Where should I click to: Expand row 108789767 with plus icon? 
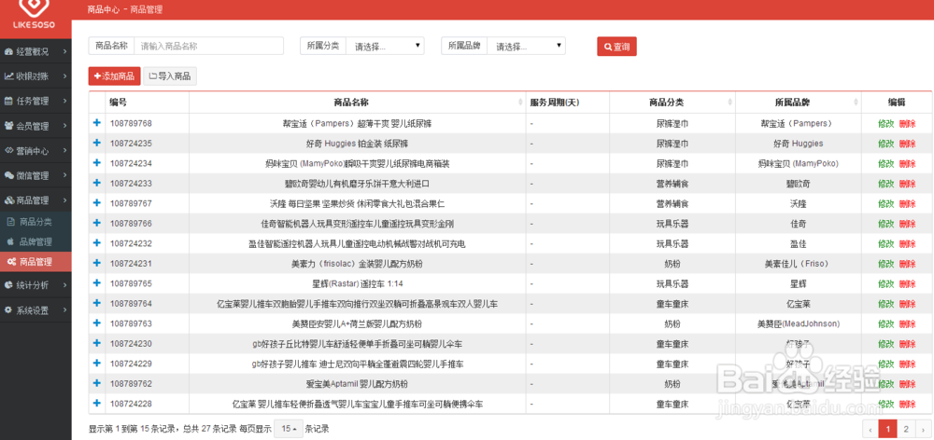tap(97, 203)
